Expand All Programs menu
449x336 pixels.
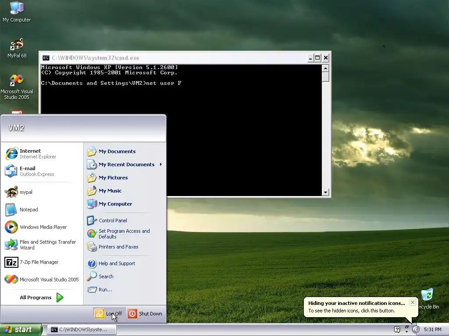pyautogui.click(x=42, y=297)
